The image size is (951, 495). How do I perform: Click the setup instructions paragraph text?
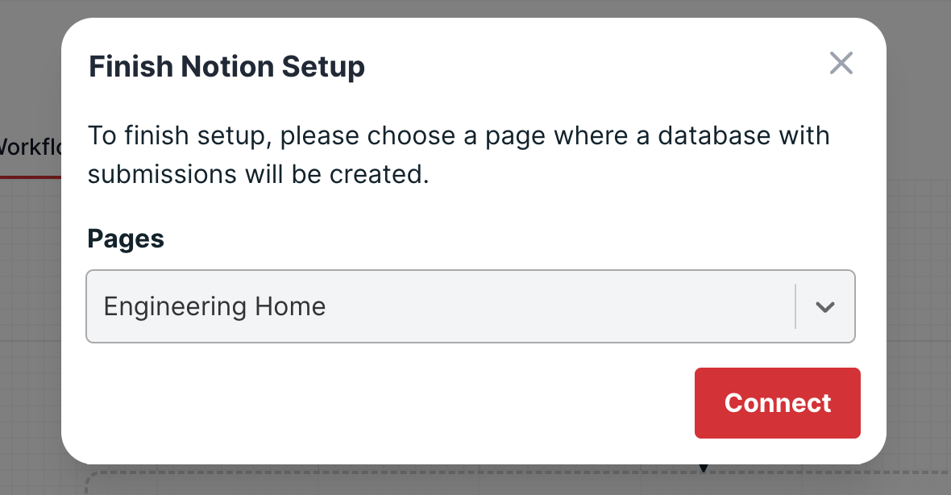click(459, 155)
